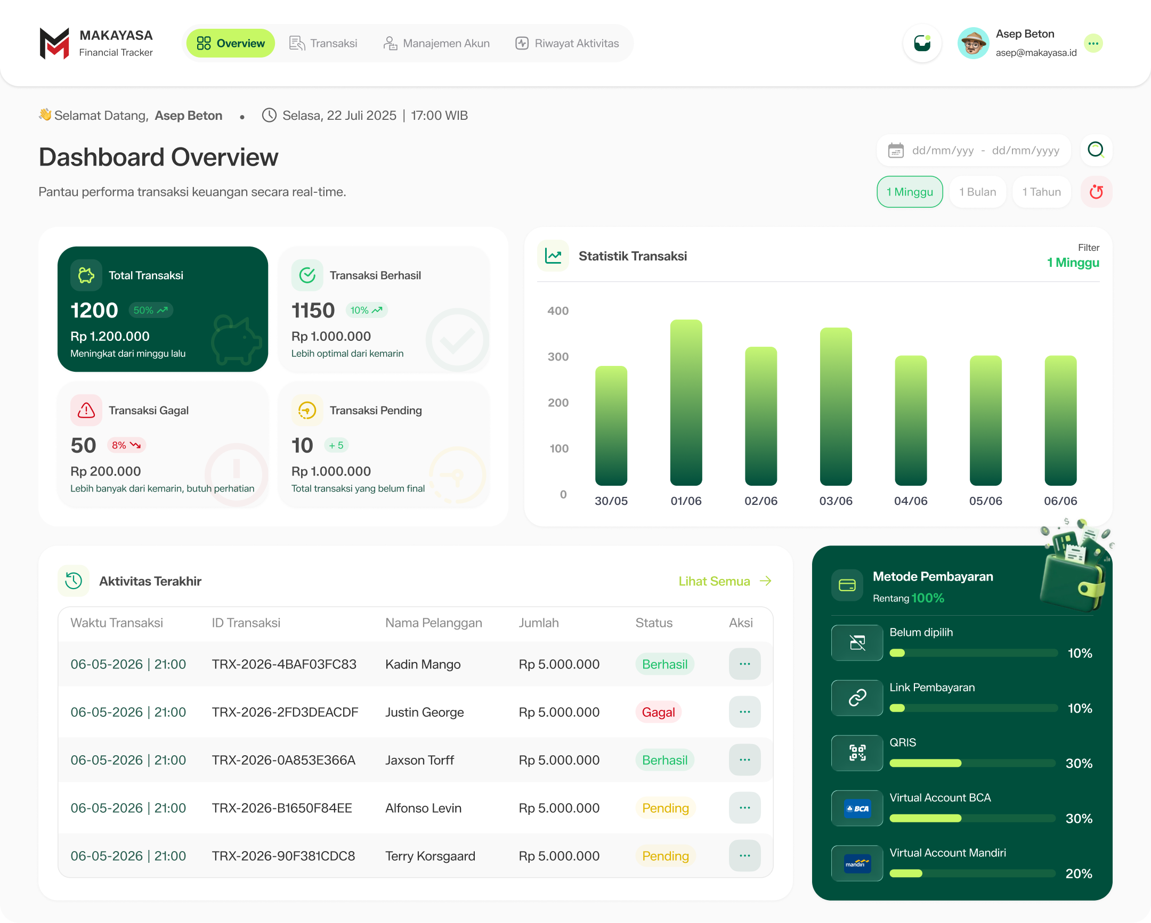Click the Total Transaksi card

163,309
